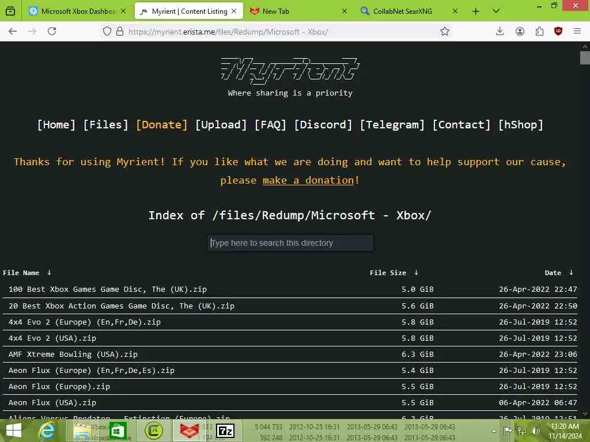Open 7-Zip from the taskbar
590x442 pixels.
(225, 430)
